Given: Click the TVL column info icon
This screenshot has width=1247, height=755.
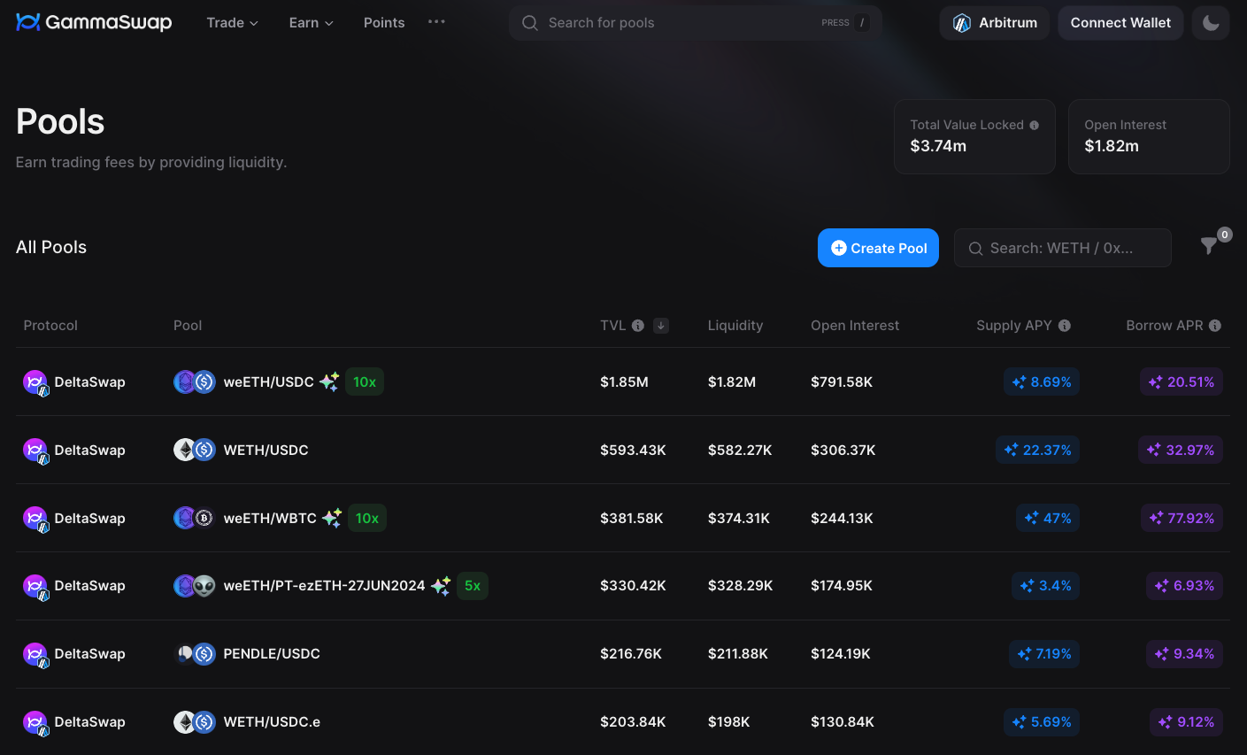Looking at the screenshot, I should click(x=637, y=326).
